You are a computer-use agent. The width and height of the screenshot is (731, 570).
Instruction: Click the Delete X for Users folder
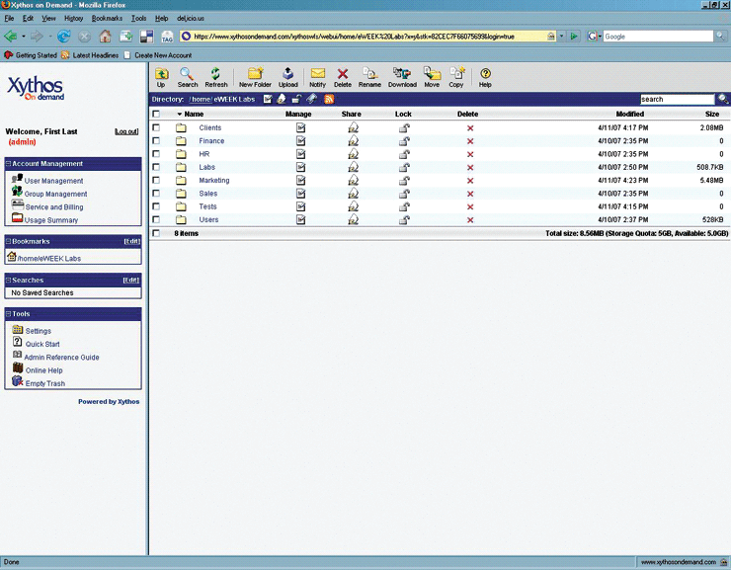(x=470, y=220)
